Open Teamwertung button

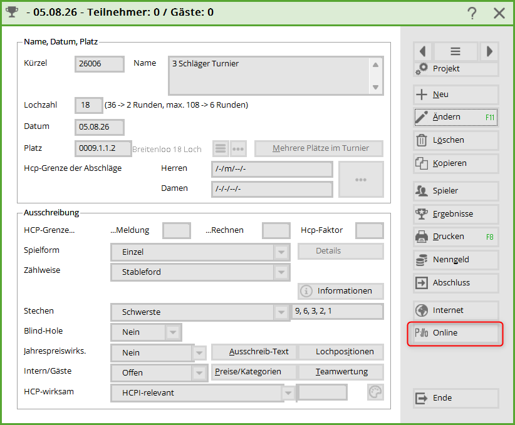[x=341, y=372]
